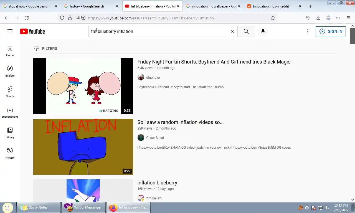Screen dimensions: 355x213
Task: Click the flag-colored extension icon in toolbar
Action: click(x=328, y=18)
